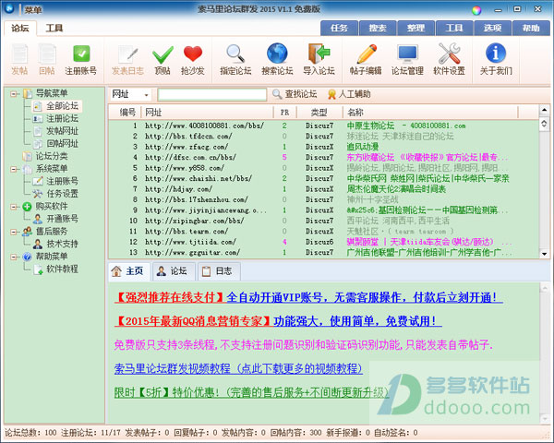Select row http://hdjay.com/
The height and width of the screenshot is (443, 554).
(323, 189)
